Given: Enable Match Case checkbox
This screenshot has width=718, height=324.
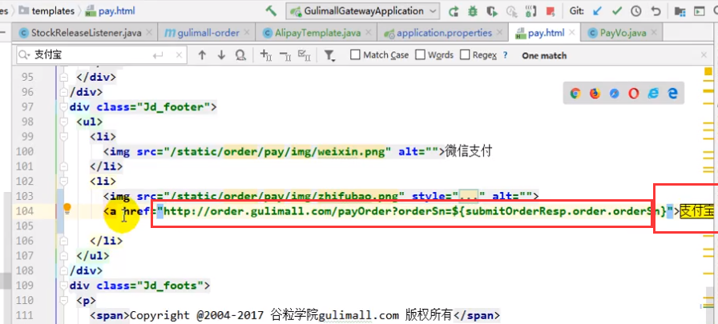Looking at the screenshot, I should point(355,55).
